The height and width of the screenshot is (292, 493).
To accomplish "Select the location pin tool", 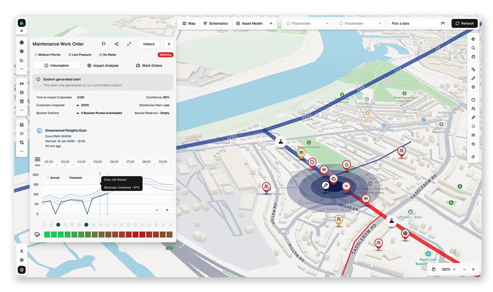I will [473, 87].
